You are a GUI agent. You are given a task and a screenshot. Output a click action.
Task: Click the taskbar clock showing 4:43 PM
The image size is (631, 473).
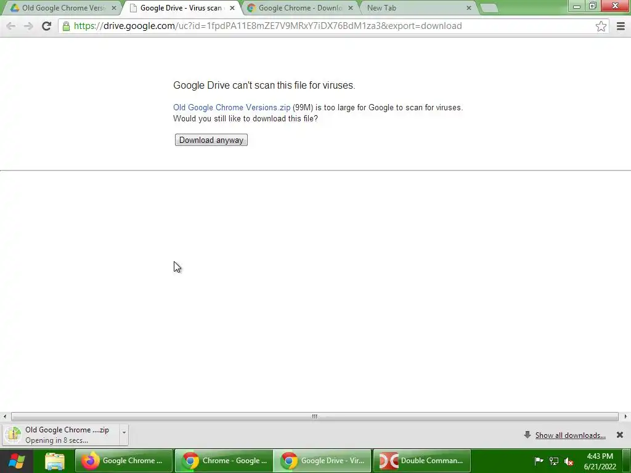[x=600, y=461]
